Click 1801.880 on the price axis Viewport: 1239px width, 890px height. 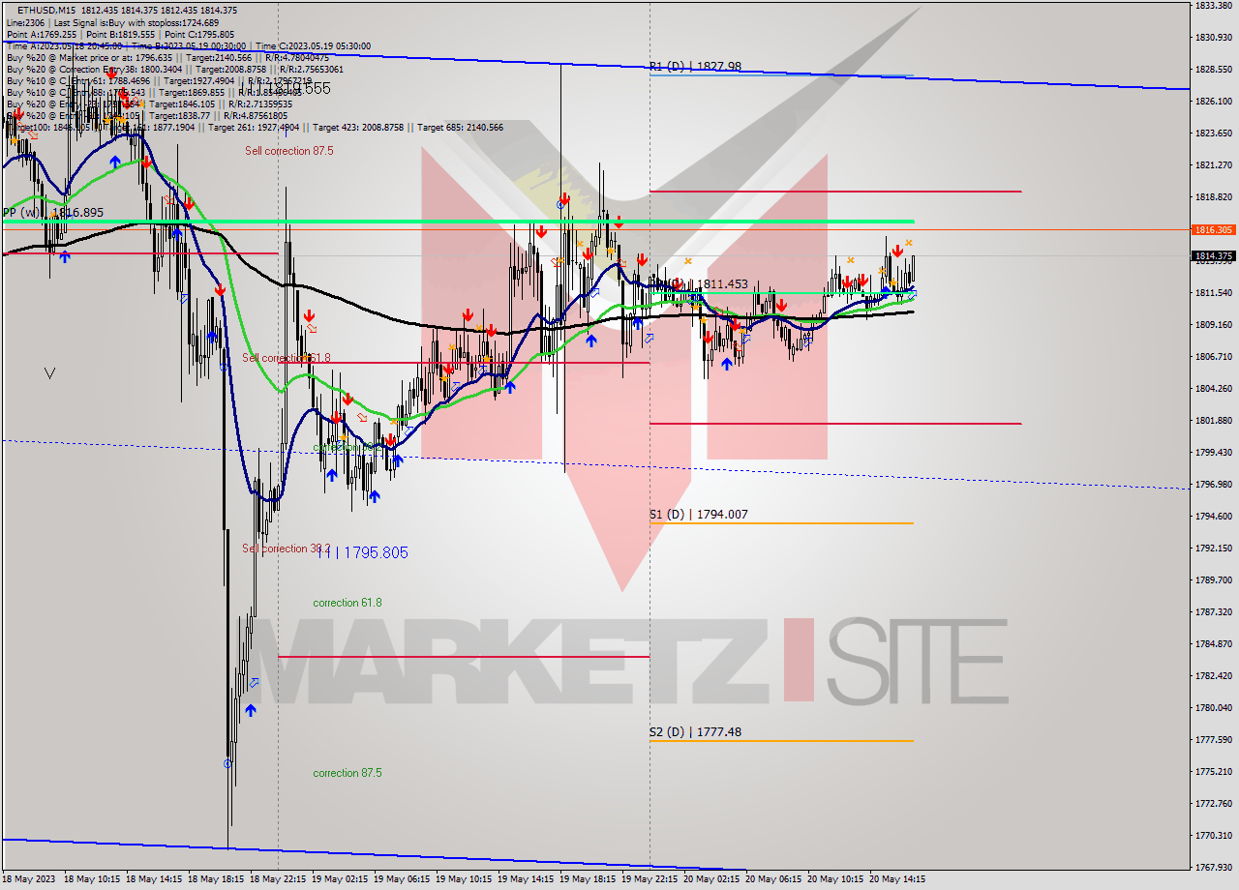1213,420
